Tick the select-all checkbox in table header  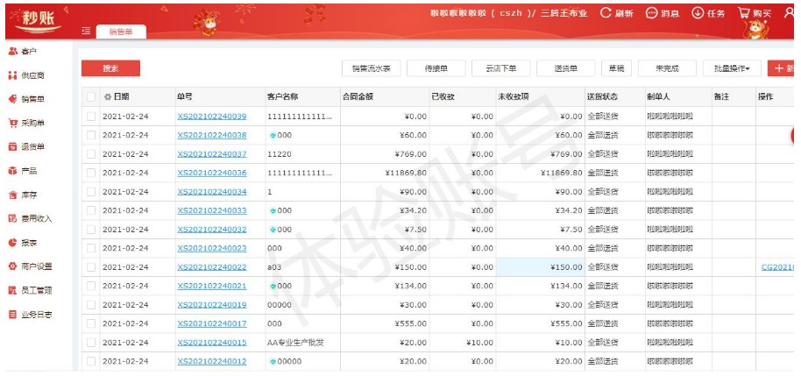pyautogui.click(x=91, y=96)
